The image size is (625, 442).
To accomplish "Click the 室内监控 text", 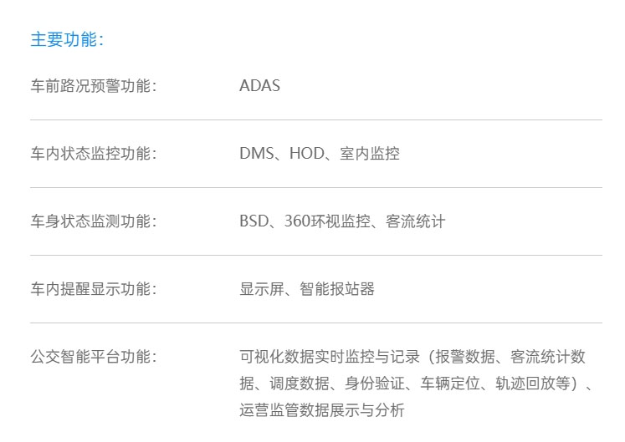I will pos(370,154).
